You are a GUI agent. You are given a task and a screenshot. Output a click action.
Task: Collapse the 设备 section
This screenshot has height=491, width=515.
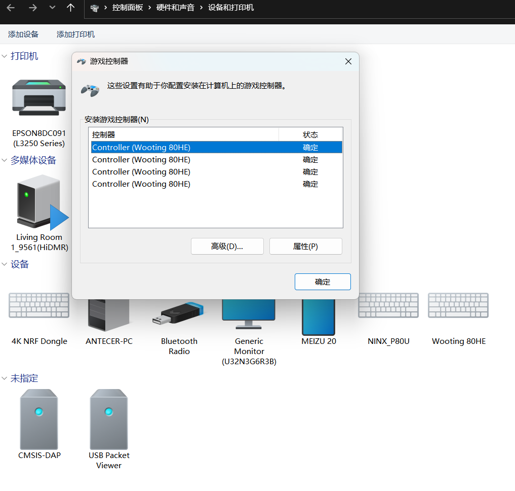point(4,264)
